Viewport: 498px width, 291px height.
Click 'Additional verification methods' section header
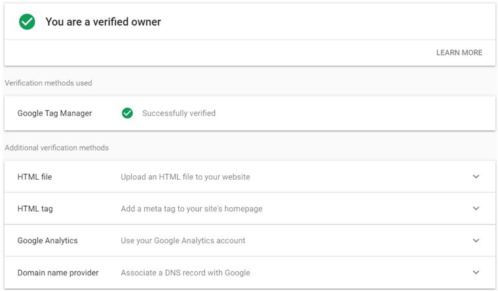click(x=56, y=148)
